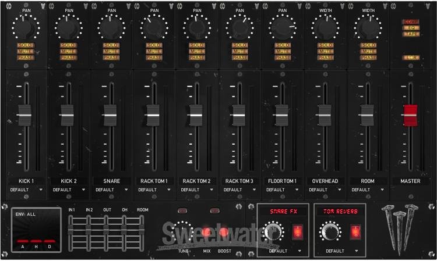Click the Tom Reverb amount knob

329,233
